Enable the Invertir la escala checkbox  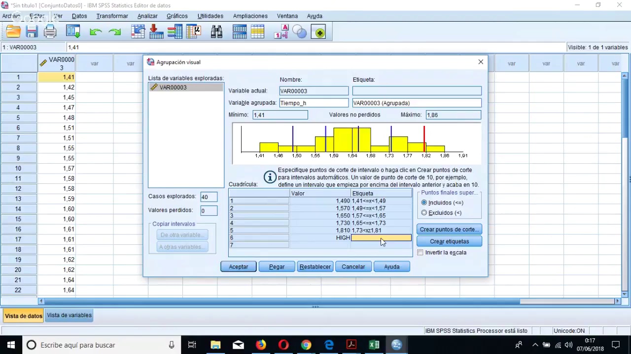420,253
